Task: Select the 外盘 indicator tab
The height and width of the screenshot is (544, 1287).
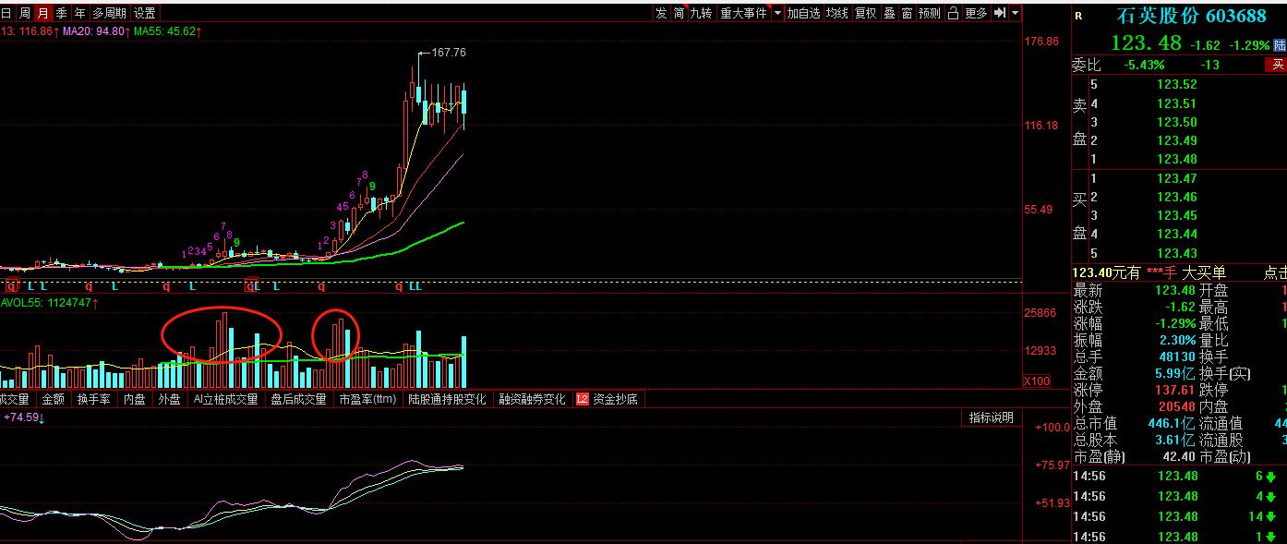Action: [169, 400]
